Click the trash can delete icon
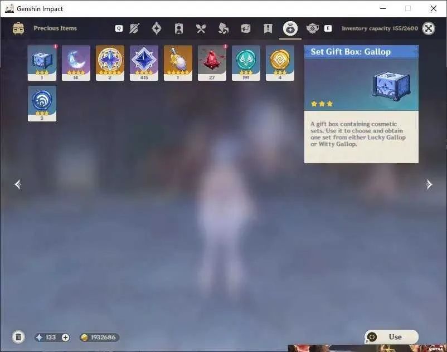Image resolution: width=447 pixels, height=352 pixels. (x=18, y=337)
